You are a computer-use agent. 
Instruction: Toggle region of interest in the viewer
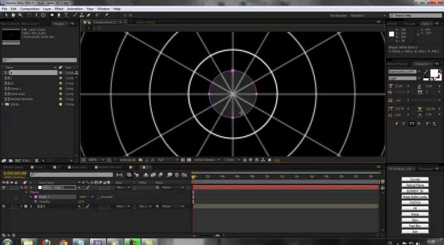183,160
